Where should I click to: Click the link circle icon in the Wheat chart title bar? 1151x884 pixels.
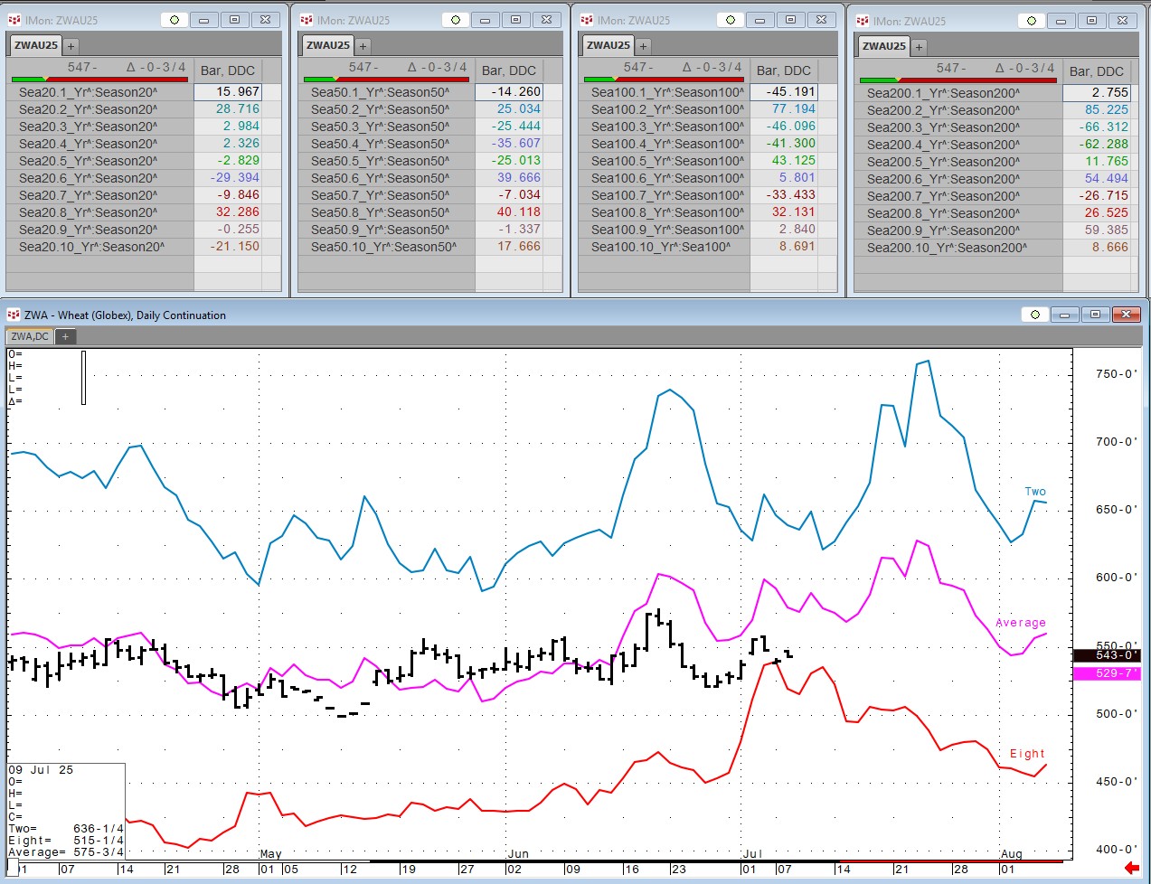[x=1035, y=315]
